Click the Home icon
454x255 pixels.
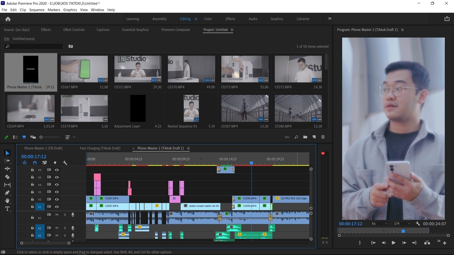click(8, 19)
